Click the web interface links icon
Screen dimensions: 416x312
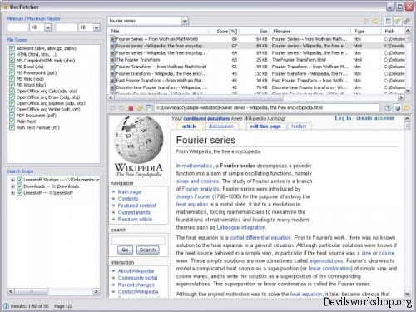406,21
